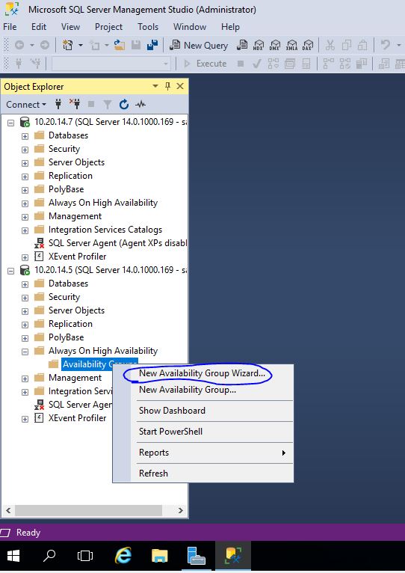405x573 pixels.
Task: Open the Tools menu
Action: 148,27
